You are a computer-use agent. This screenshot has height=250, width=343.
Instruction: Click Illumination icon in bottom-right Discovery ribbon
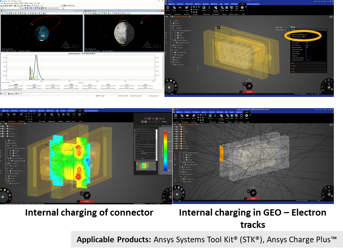pyautogui.click(x=187, y=116)
